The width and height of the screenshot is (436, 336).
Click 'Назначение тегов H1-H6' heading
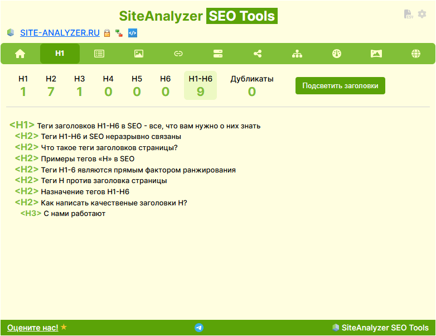(85, 192)
